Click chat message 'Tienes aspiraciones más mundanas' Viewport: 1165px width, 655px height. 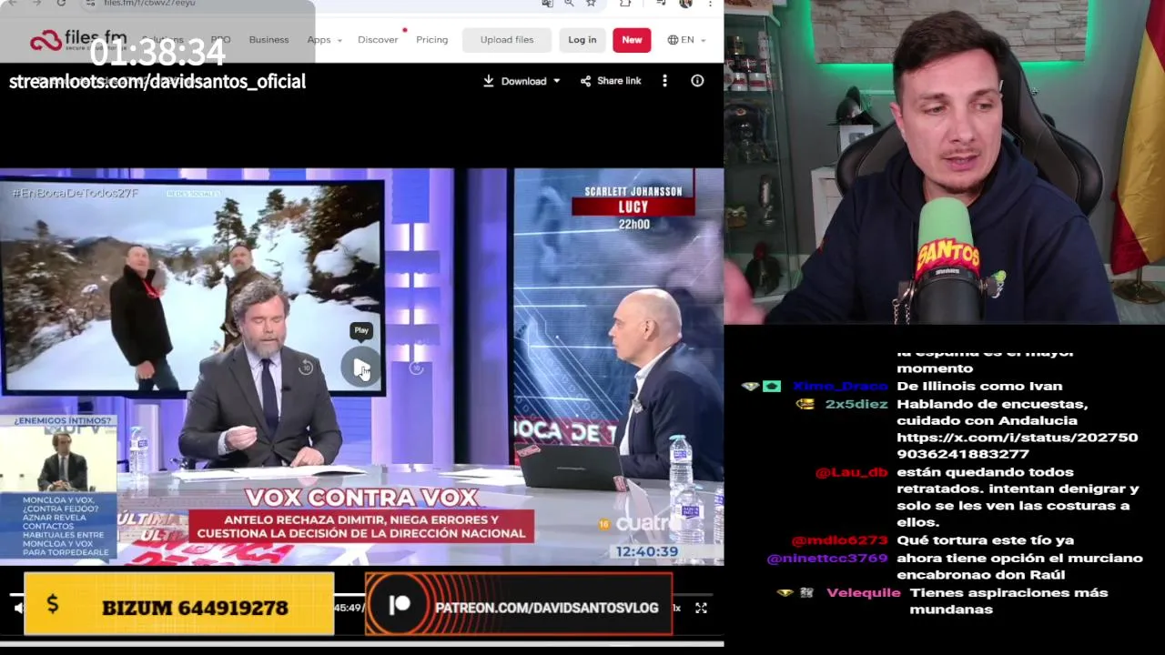pyautogui.click(x=1008, y=600)
